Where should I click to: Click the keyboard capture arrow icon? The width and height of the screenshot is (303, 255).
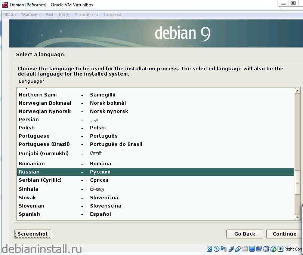coord(280,249)
